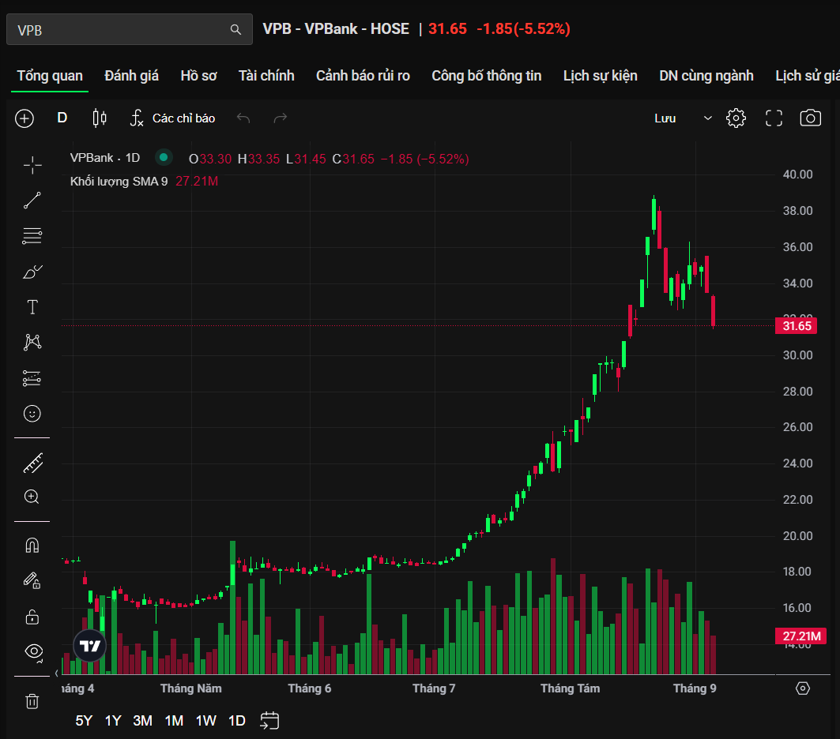Open the forecast and measurement tools

[x=32, y=378]
